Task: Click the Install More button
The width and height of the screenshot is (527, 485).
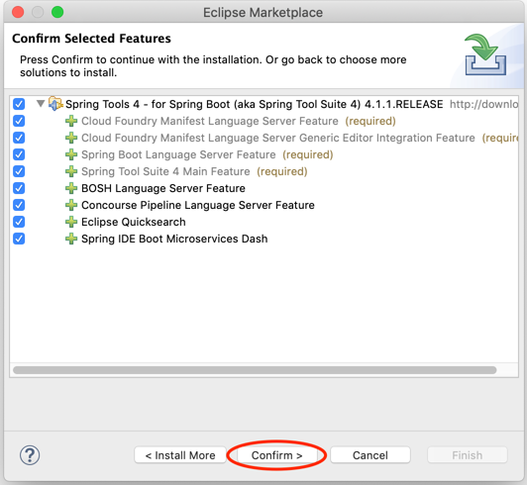Action: pos(180,455)
